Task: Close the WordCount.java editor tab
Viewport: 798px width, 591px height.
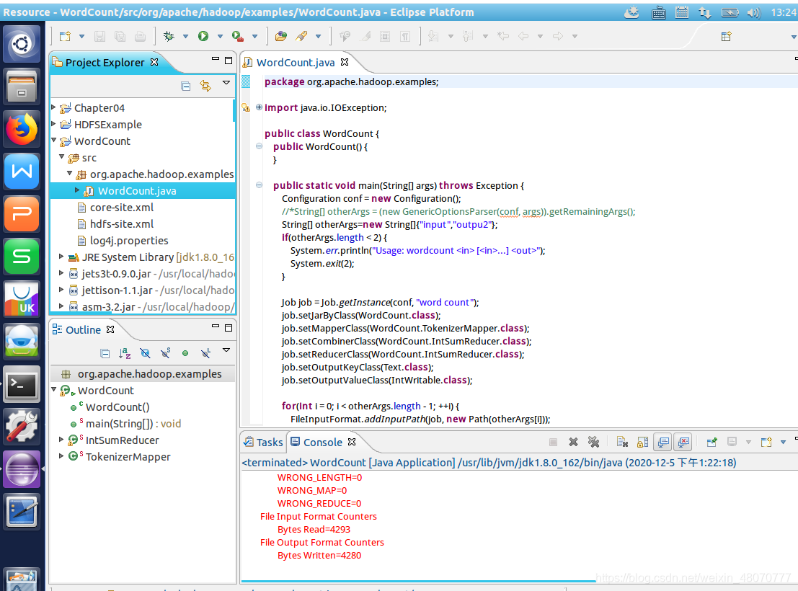Action: pyautogui.click(x=345, y=62)
